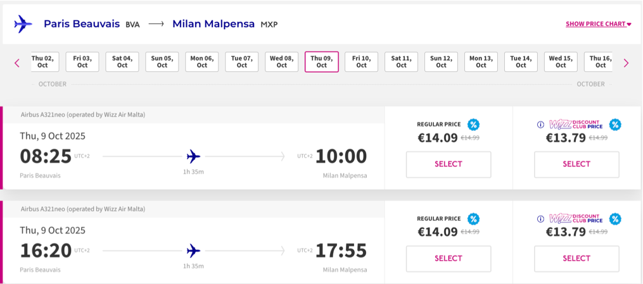Choose the Wed 08, Oct date tab
Viewport: 643px width, 284px height.
pyautogui.click(x=281, y=61)
